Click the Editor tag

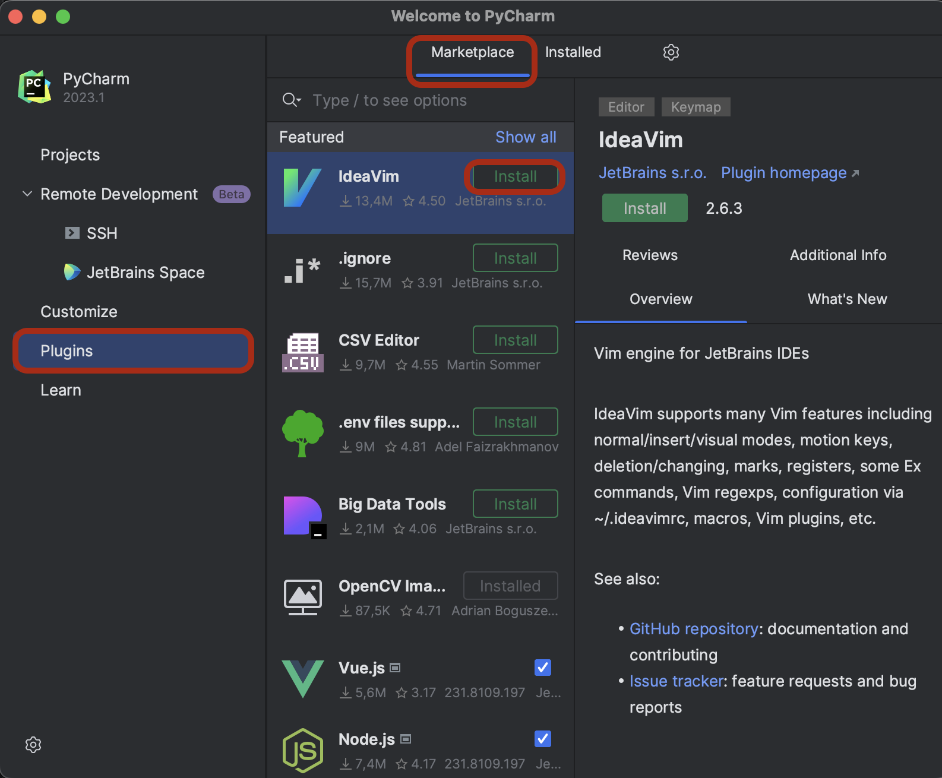click(626, 107)
